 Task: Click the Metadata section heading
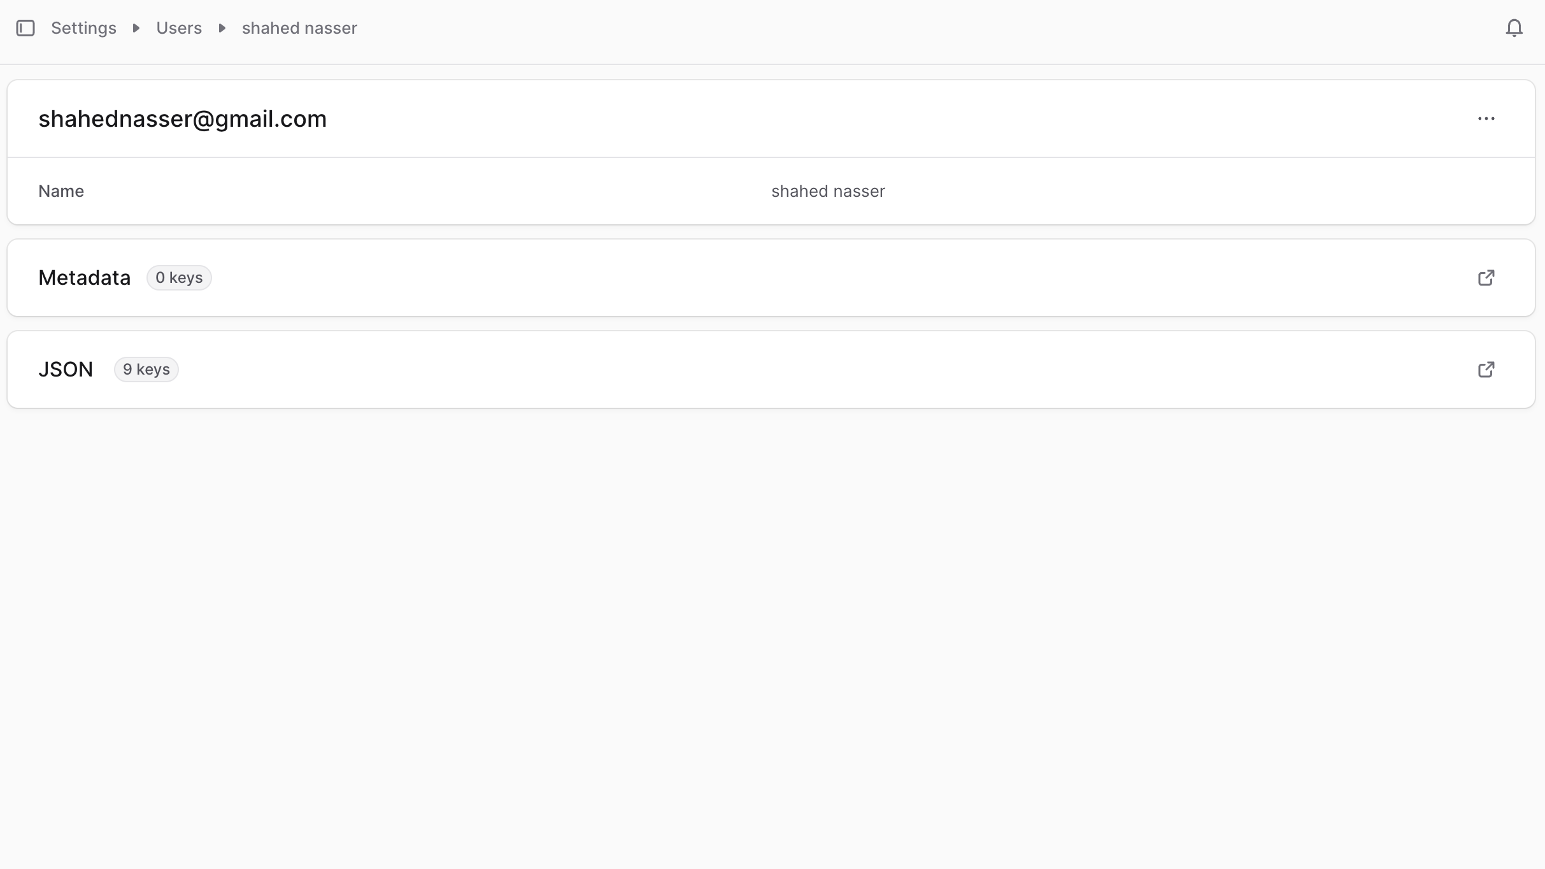point(84,278)
